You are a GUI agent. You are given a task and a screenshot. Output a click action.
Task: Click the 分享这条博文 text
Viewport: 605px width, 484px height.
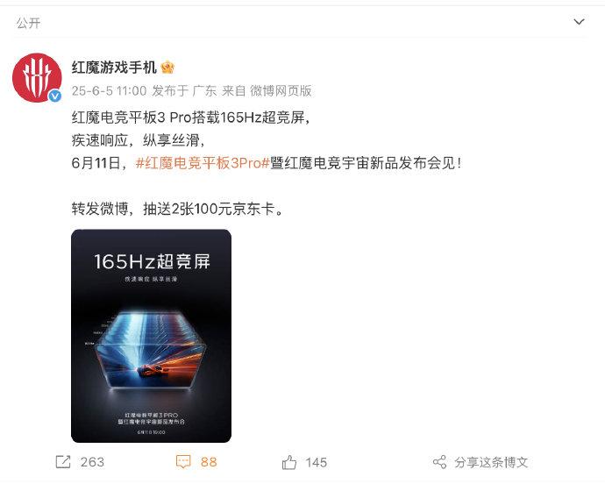click(x=491, y=462)
